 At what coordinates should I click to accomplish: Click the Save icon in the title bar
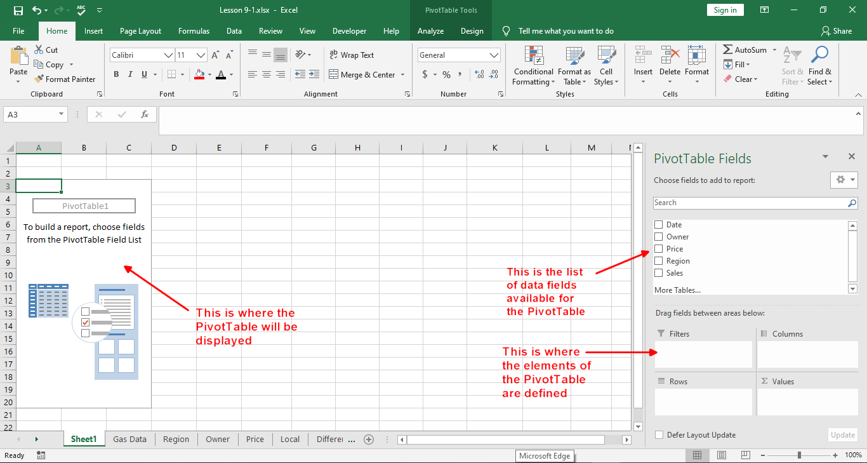(x=18, y=10)
